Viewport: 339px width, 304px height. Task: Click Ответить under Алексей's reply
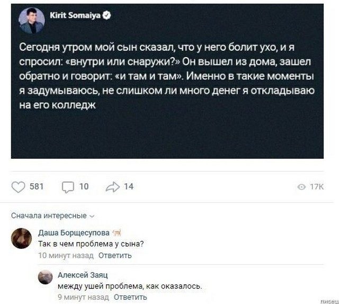[130, 297]
